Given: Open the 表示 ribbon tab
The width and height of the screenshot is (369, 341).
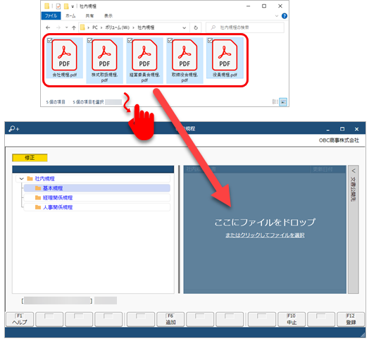Looking at the screenshot, I should 108,15.
